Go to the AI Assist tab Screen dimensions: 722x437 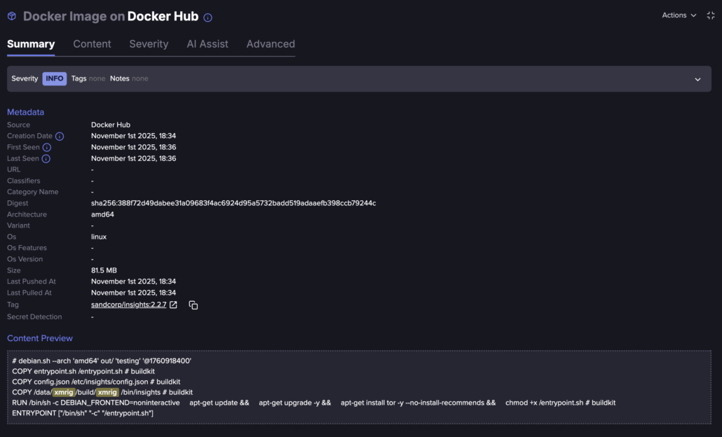pos(207,44)
